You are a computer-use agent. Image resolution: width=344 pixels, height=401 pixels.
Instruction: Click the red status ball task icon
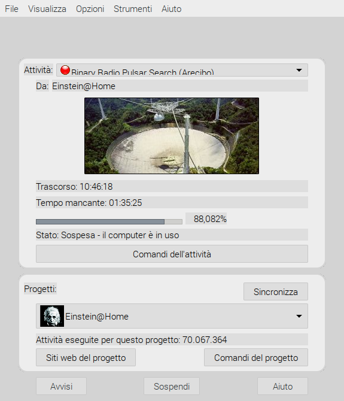coord(65,70)
